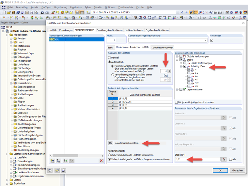Switch to the Ergebniskombinationen tab

pos(157,30)
